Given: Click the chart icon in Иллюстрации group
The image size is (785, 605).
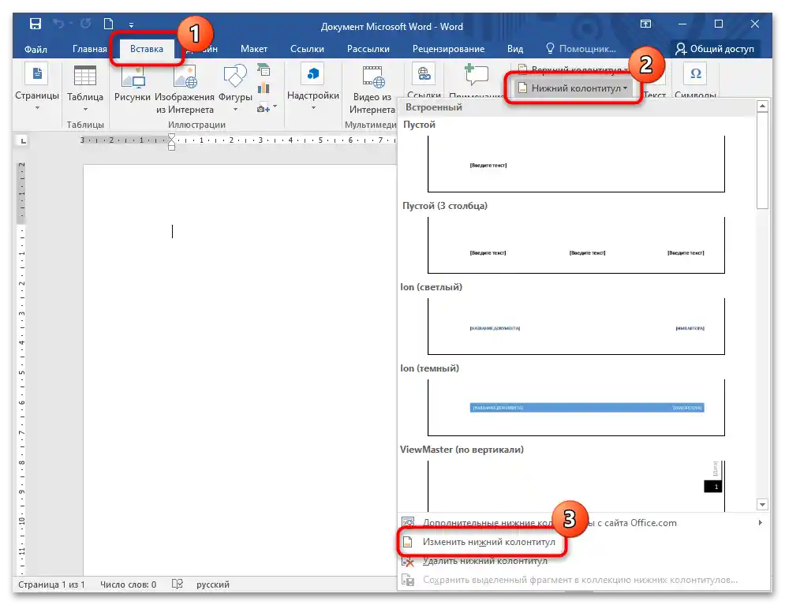Looking at the screenshot, I should tap(264, 88).
